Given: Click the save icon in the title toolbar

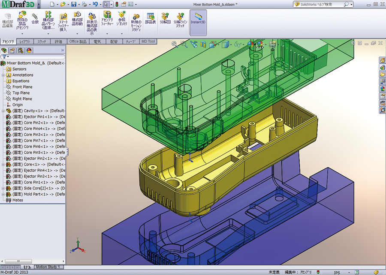Looking at the screenshot, I should [x=74, y=4].
